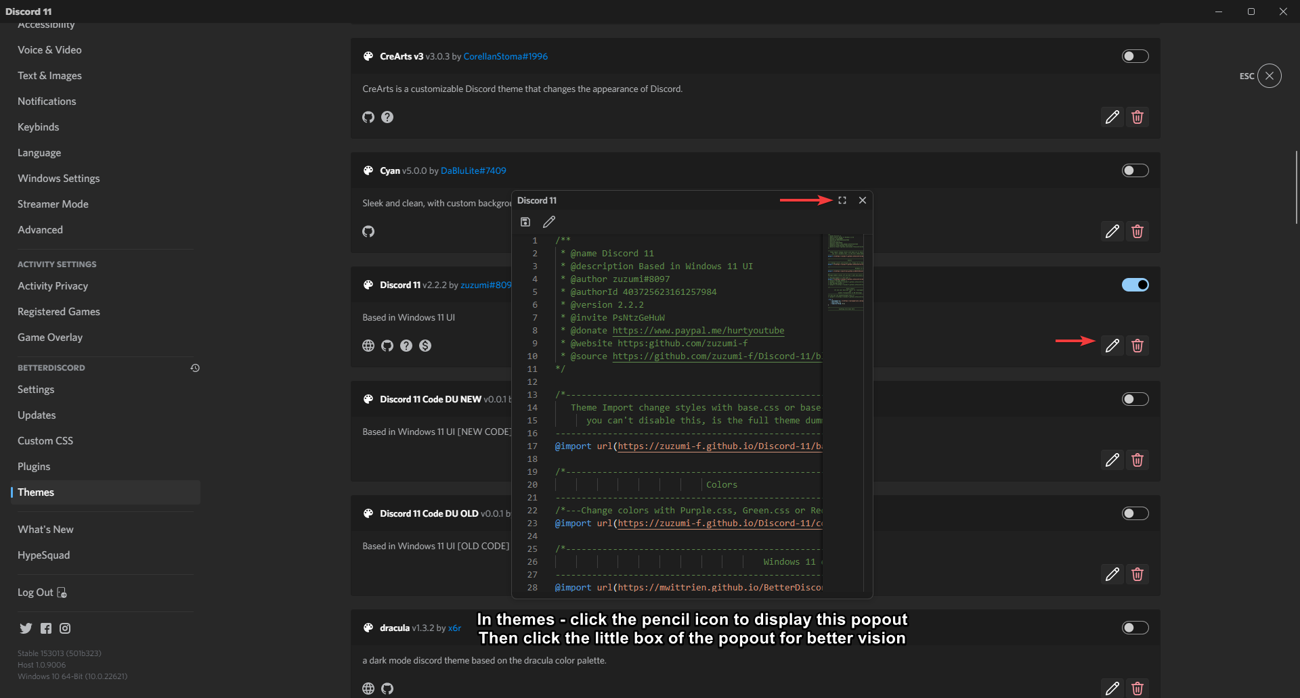
Task: Open CorellanStoma#1996 author profile link
Action: point(506,56)
